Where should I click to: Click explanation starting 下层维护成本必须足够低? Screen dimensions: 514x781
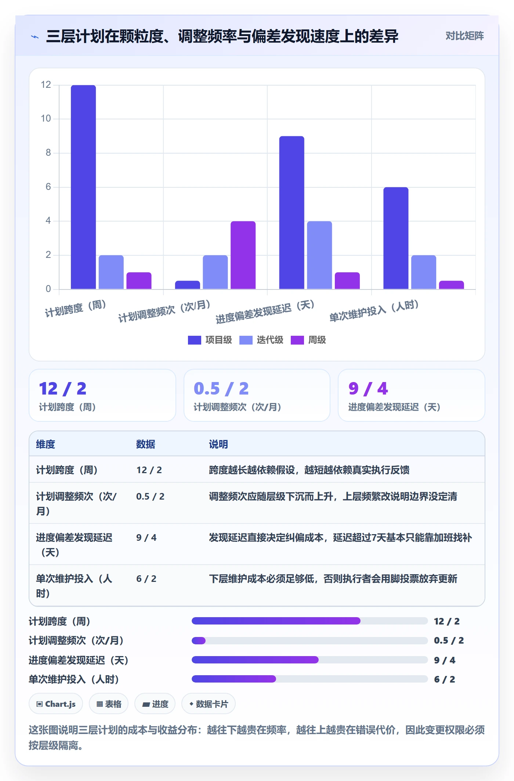point(333,579)
